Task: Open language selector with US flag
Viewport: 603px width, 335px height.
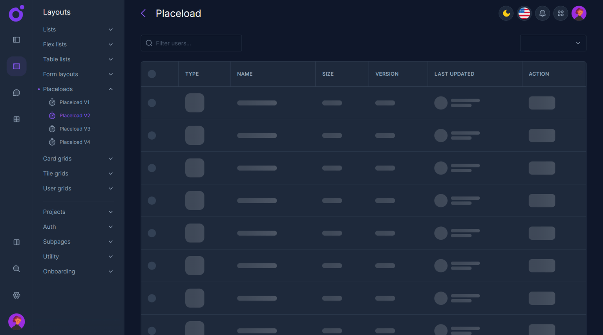Action: pyautogui.click(x=524, y=13)
